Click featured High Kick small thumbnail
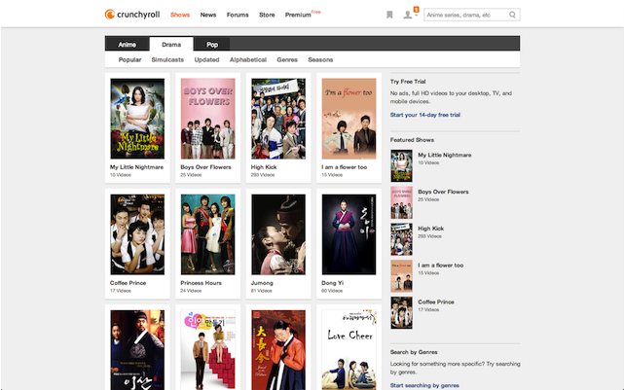Viewport: 624px width, 390px height. (x=401, y=239)
